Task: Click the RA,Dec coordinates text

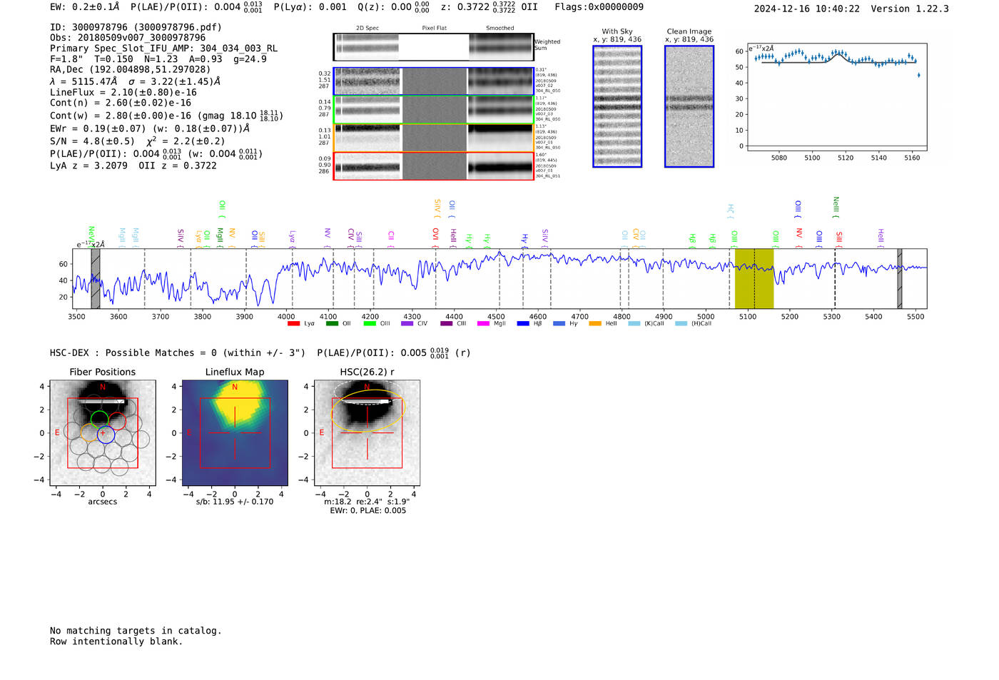Action: point(131,69)
